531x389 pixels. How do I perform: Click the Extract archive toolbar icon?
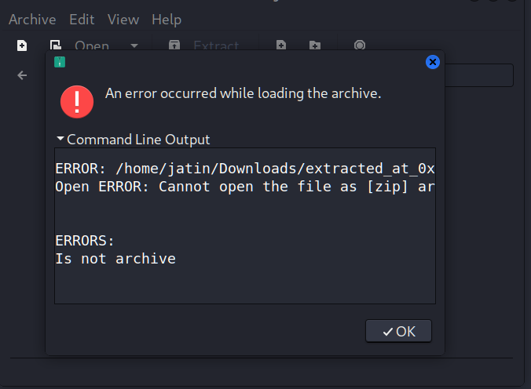pyautogui.click(x=174, y=45)
